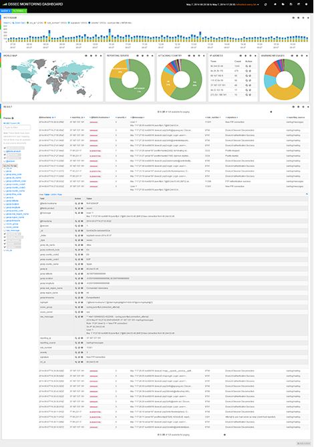Expand the FILTERING section
The image size is (314, 447).
(19, 11)
